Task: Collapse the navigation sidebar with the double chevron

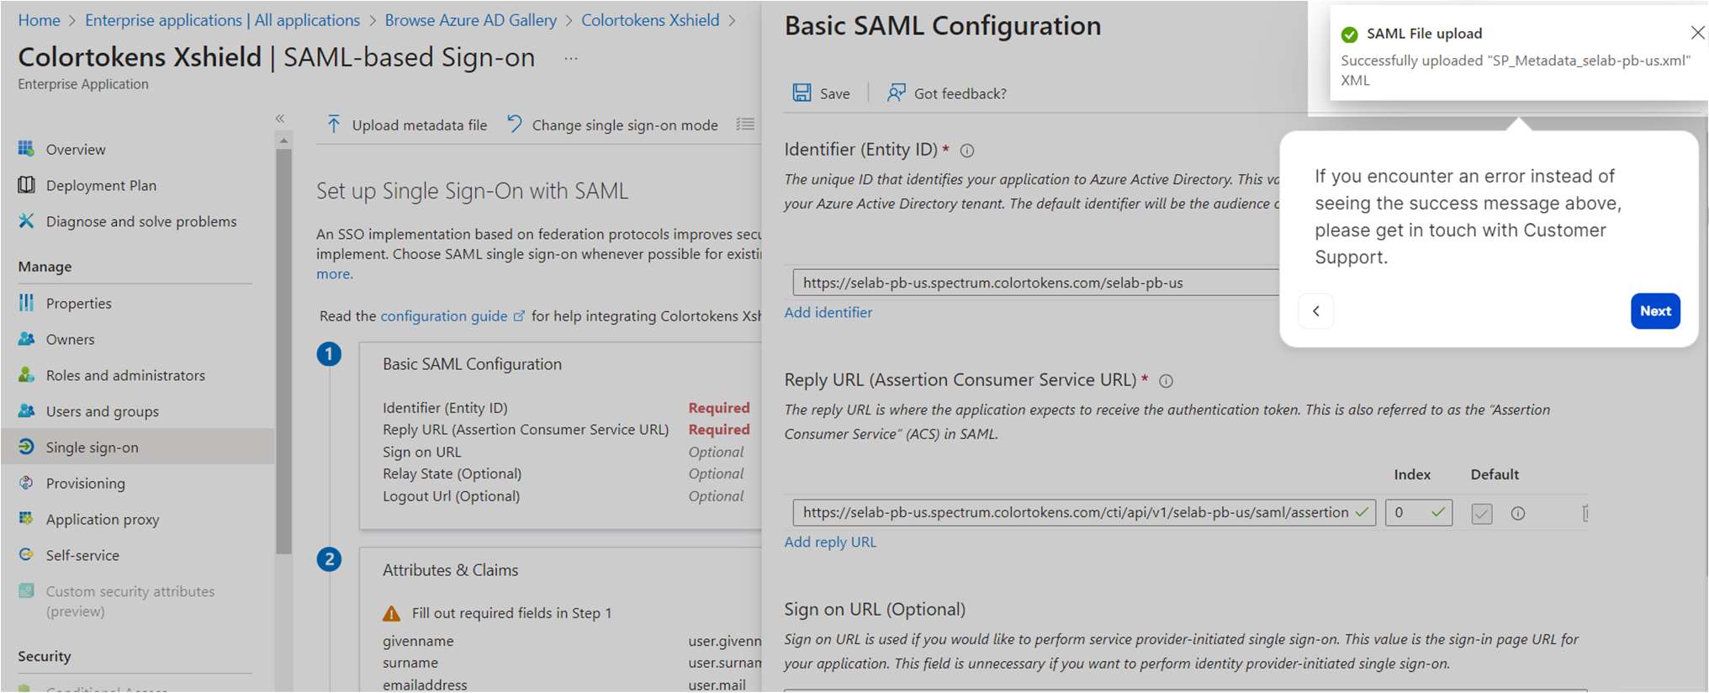Action: [280, 119]
